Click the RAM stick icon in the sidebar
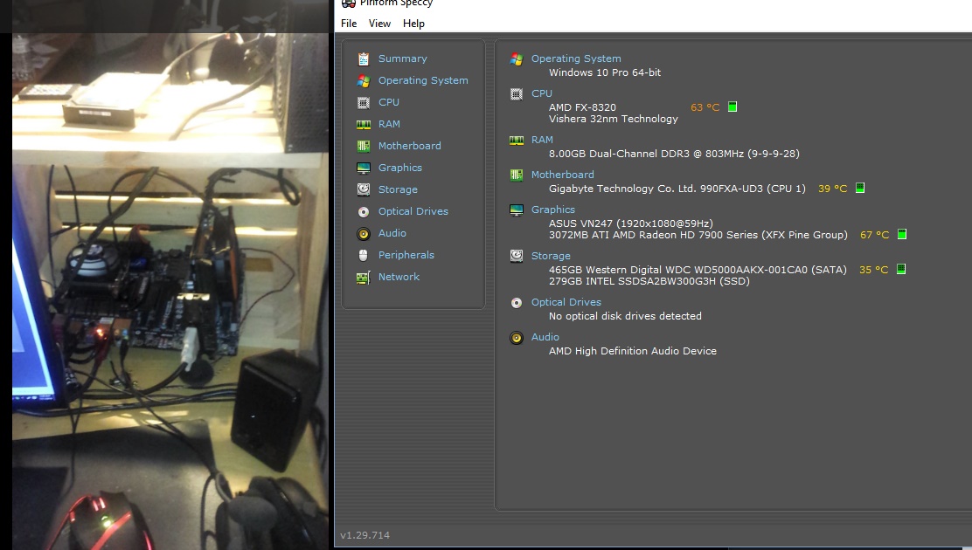This screenshot has height=550, width=972. coord(364,125)
